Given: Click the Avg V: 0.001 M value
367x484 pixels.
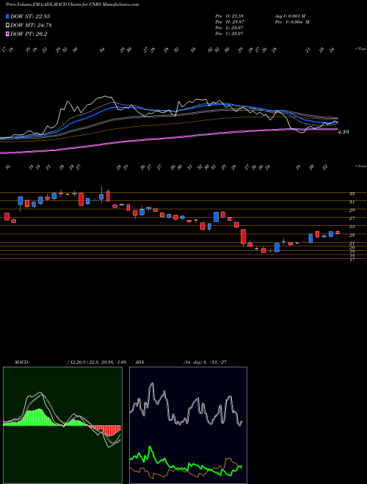Looking at the screenshot, I should [x=290, y=16].
